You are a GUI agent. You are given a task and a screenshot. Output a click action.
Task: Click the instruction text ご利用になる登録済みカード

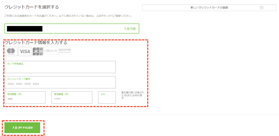click(68, 16)
